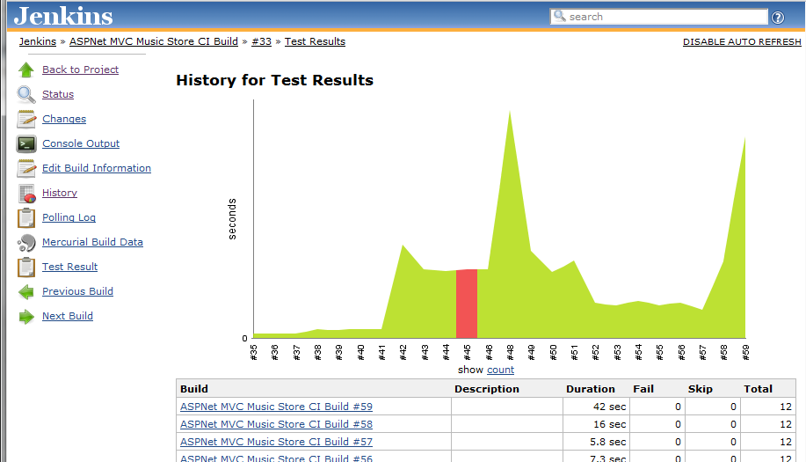
Task: Click ASPNet MVC Music Store CI Build breadcrumb
Action: (x=154, y=41)
